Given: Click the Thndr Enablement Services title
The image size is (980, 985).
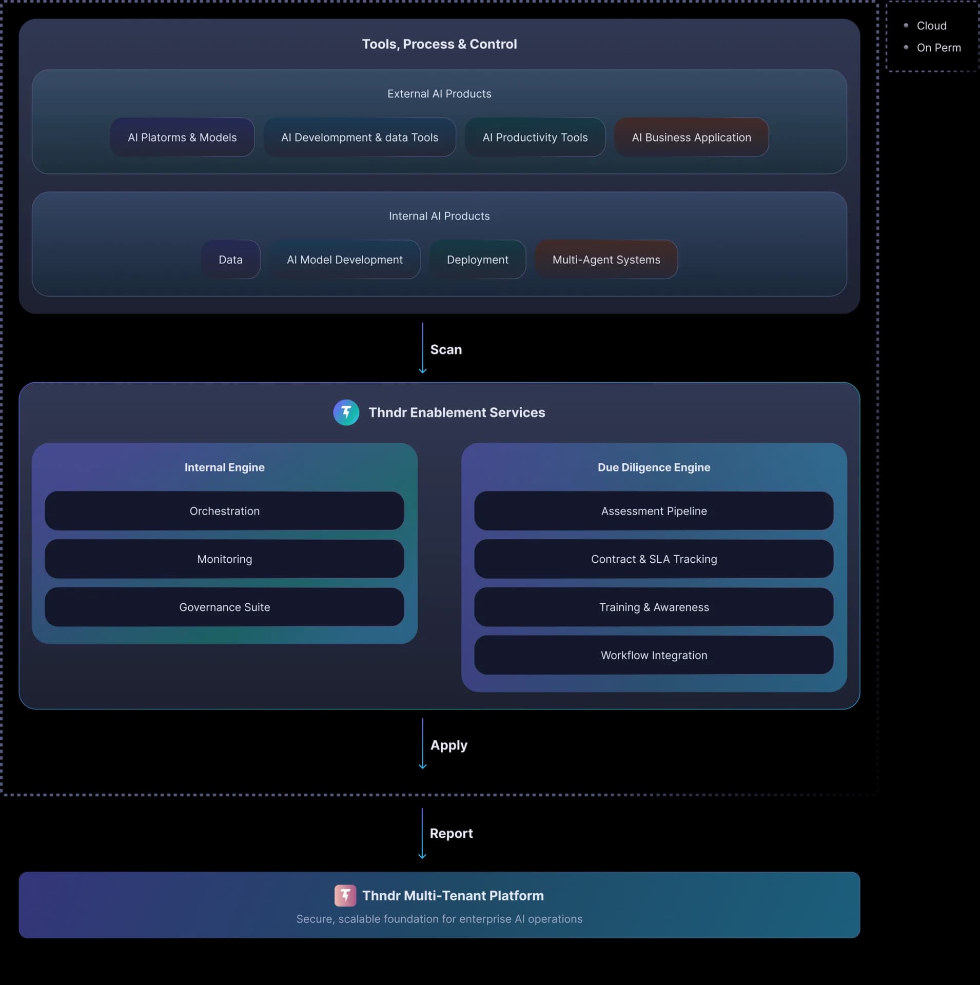Looking at the screenshot, I should point(457,412).
